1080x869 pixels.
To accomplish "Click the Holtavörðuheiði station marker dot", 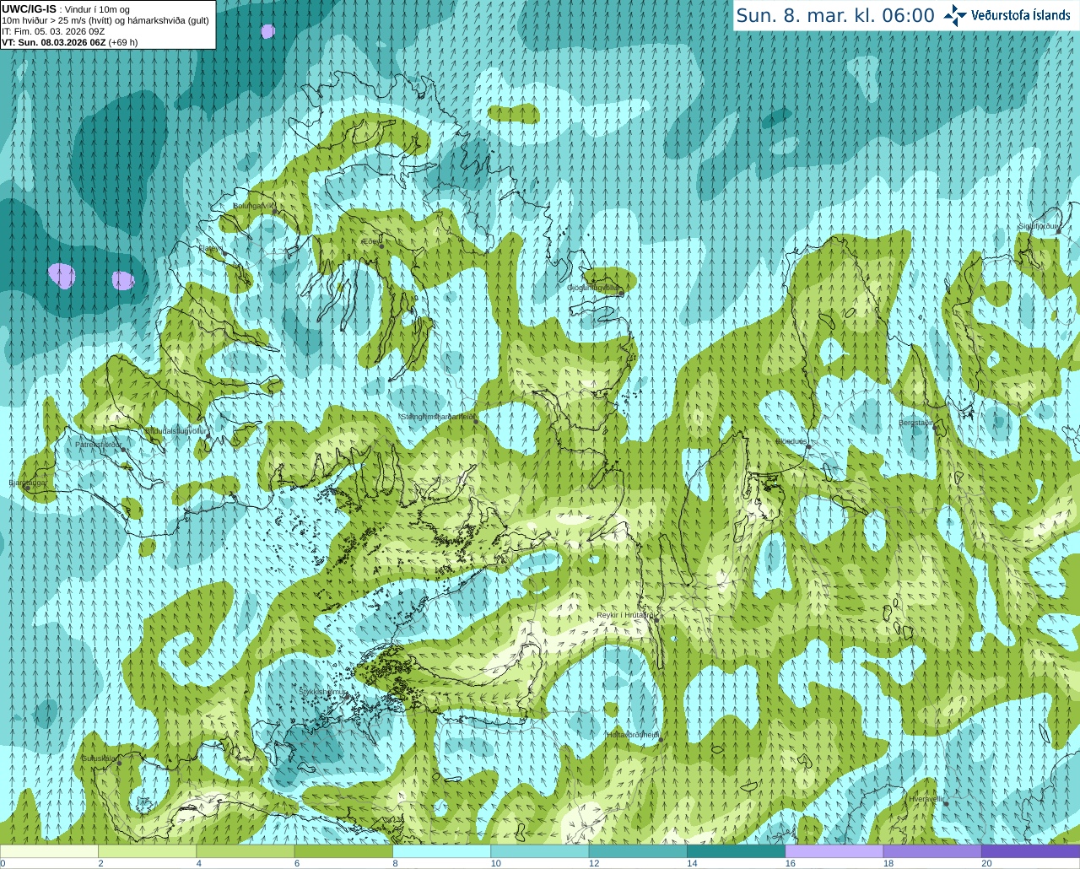I will (x=660, y=740).
